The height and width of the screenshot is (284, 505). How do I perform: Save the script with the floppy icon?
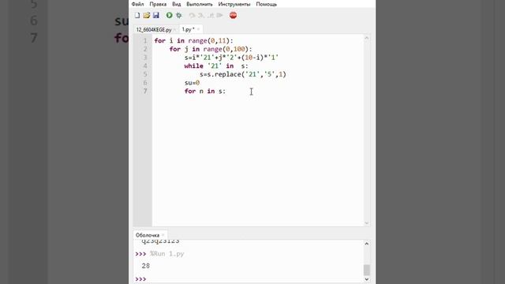click(x=156, y=15)
